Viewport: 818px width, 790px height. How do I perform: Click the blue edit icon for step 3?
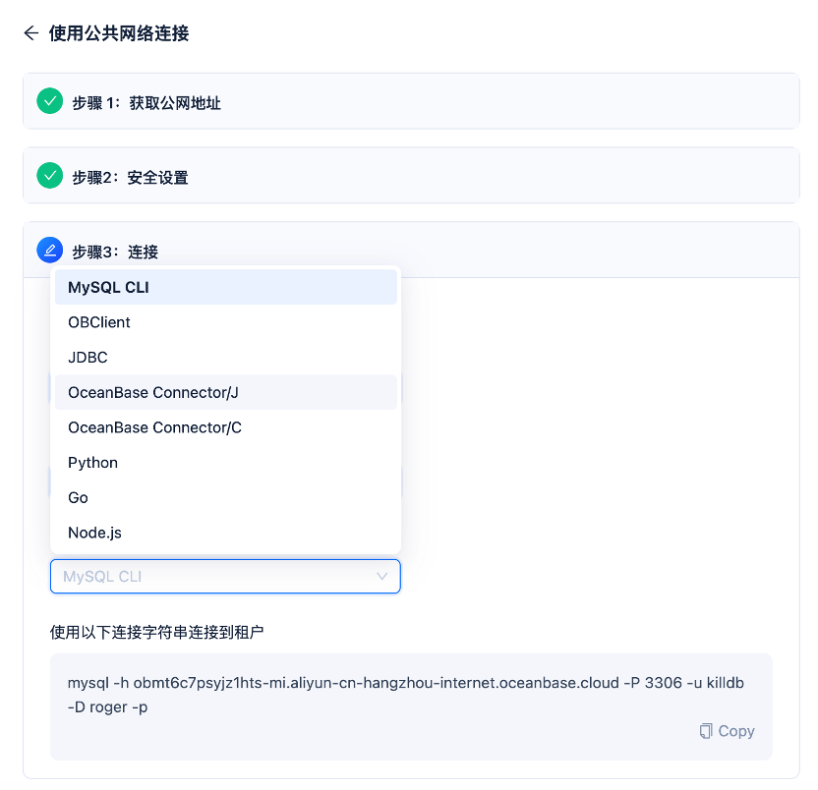49,251
